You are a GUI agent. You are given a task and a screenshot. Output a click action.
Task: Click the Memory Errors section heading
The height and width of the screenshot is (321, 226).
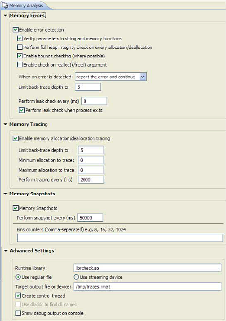27,16
